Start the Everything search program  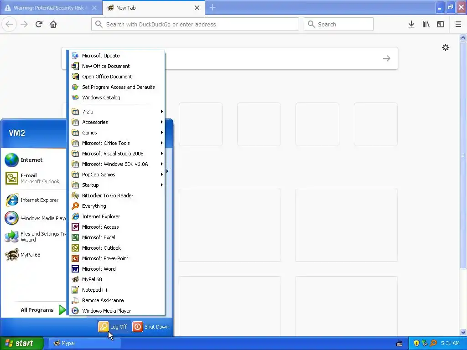tap(116, 206)
